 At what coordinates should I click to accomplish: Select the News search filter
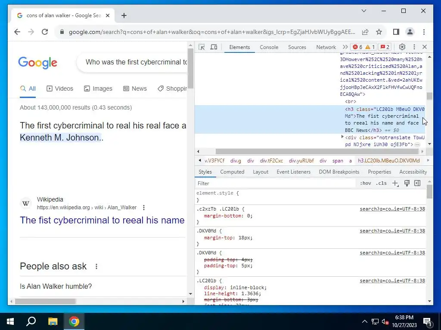pyautogui.click(x=135, y=89)
